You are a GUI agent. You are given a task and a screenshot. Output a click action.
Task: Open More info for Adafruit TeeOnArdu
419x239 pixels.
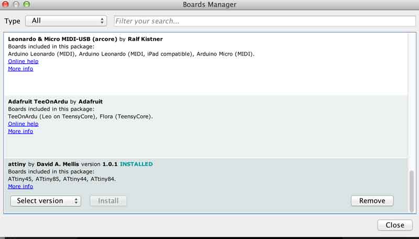(x=20, y=131)
